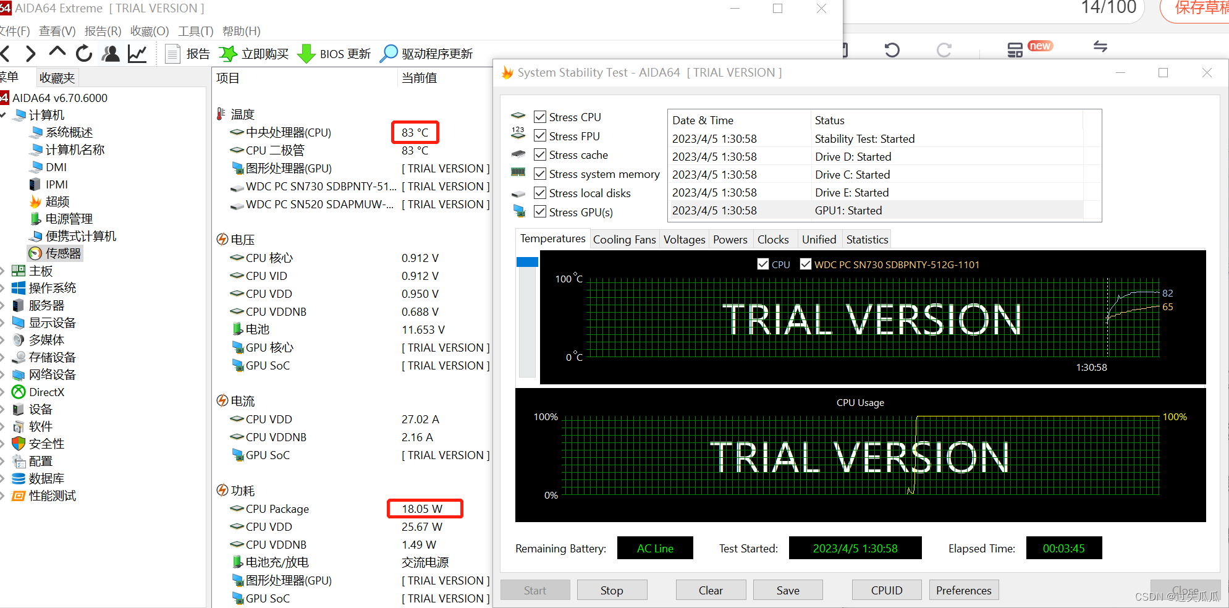This screenshot has height=608, width=1229.
Task: Toggle Stress FPU checkbox
Action: click(540, 136)
